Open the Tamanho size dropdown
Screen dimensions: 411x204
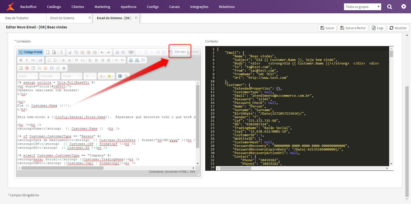90,76
